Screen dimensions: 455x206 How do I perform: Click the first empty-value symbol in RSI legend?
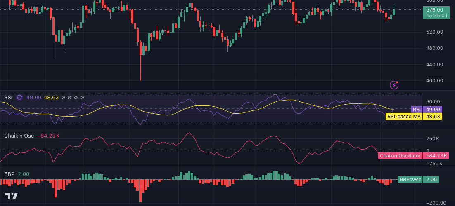click(63, 98)
